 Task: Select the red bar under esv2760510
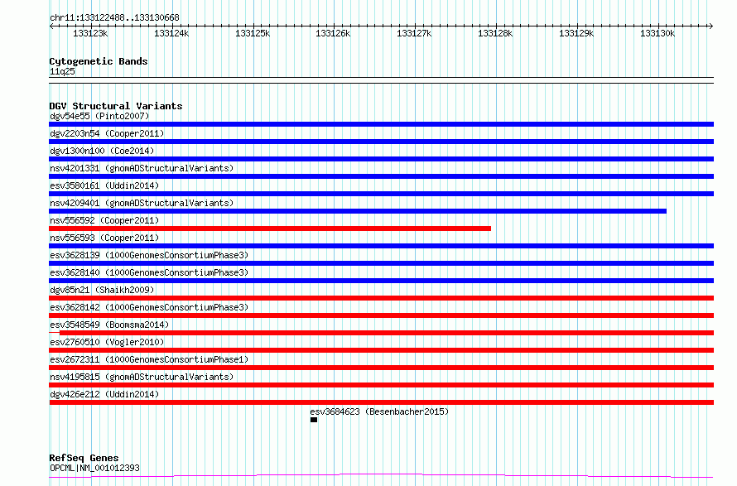(381, 350)
